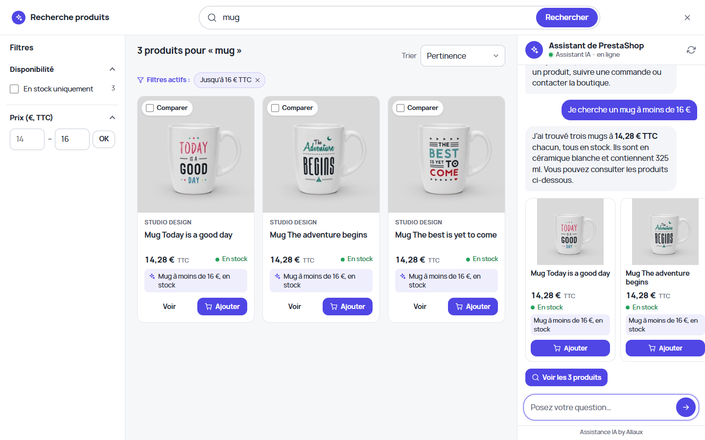Click the Filtres actifs funnel icon
The height and width of the screenshot is (440, 705).
pyautogui.click(x=141, y=80)
